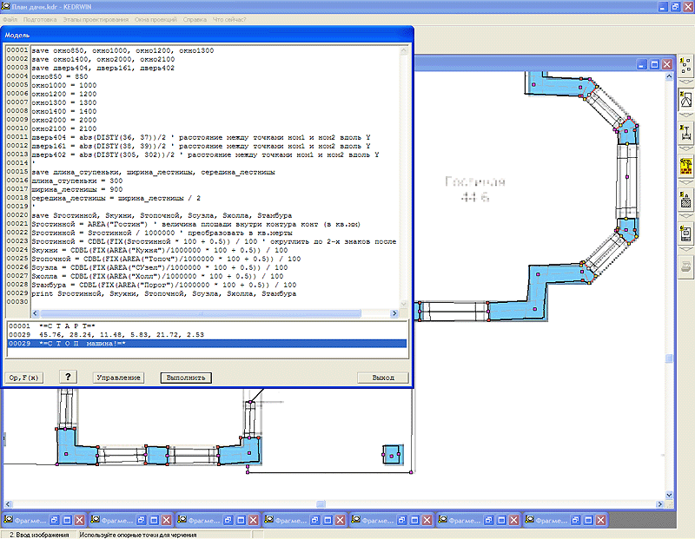Open the Что сейчас? menu item
The width and height of the screenshot is (695, 539).
(x=229, y=19)
